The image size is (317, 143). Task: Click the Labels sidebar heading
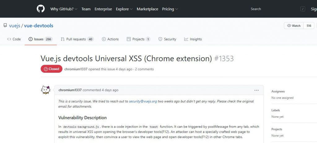pos(276,110)
